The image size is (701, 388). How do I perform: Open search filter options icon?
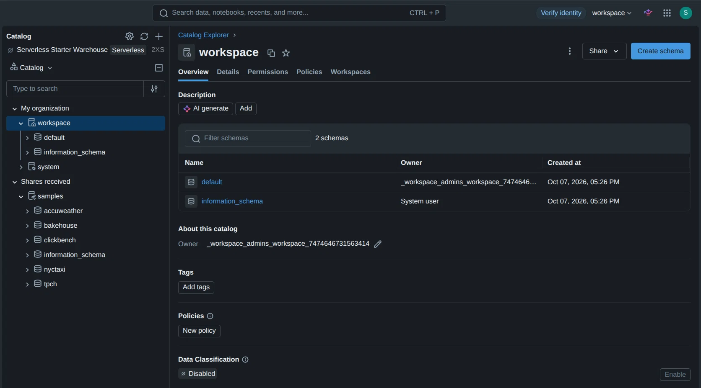click(154, 89)
